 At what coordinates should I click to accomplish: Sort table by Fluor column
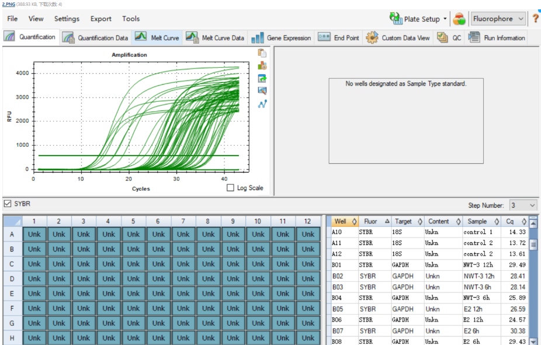click(x=374, y=222)
